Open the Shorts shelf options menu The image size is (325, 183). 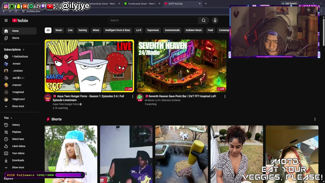coord(315,119)
